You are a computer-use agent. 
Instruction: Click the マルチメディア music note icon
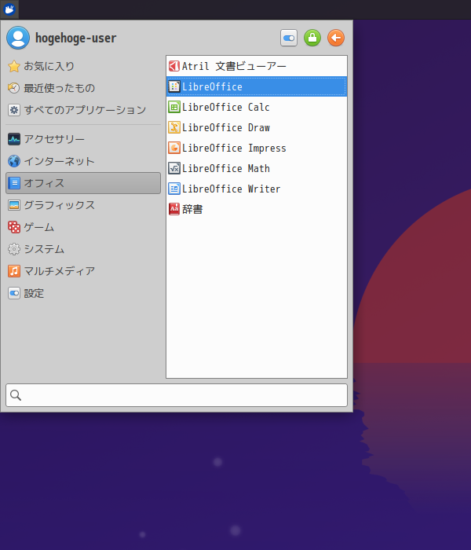(x=14, y=271)
